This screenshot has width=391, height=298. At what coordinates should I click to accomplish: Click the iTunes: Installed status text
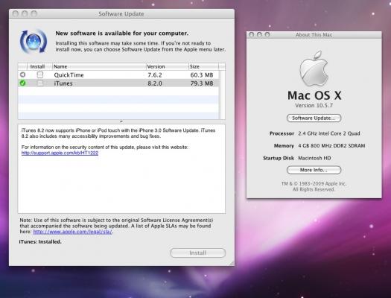[x=40, y=241]
